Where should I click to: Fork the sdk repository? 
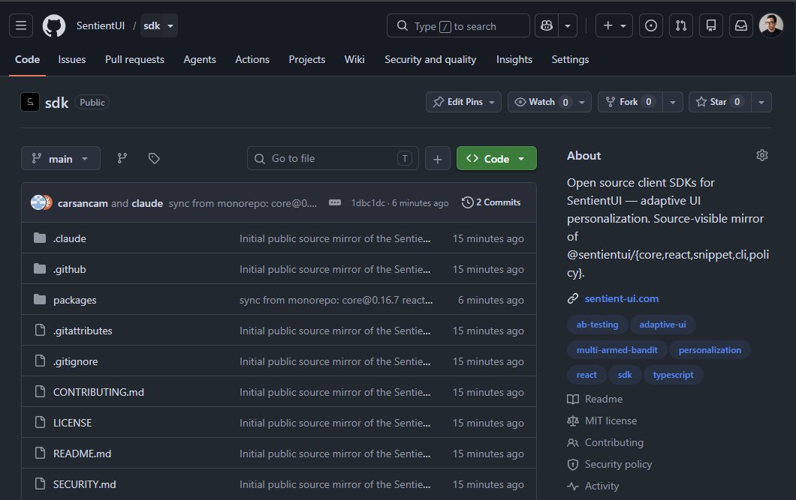pyautogui.click(x=631, y=102)
